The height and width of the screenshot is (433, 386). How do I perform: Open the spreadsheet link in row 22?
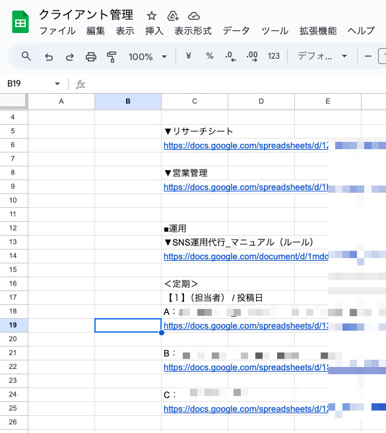click(246, 368)
